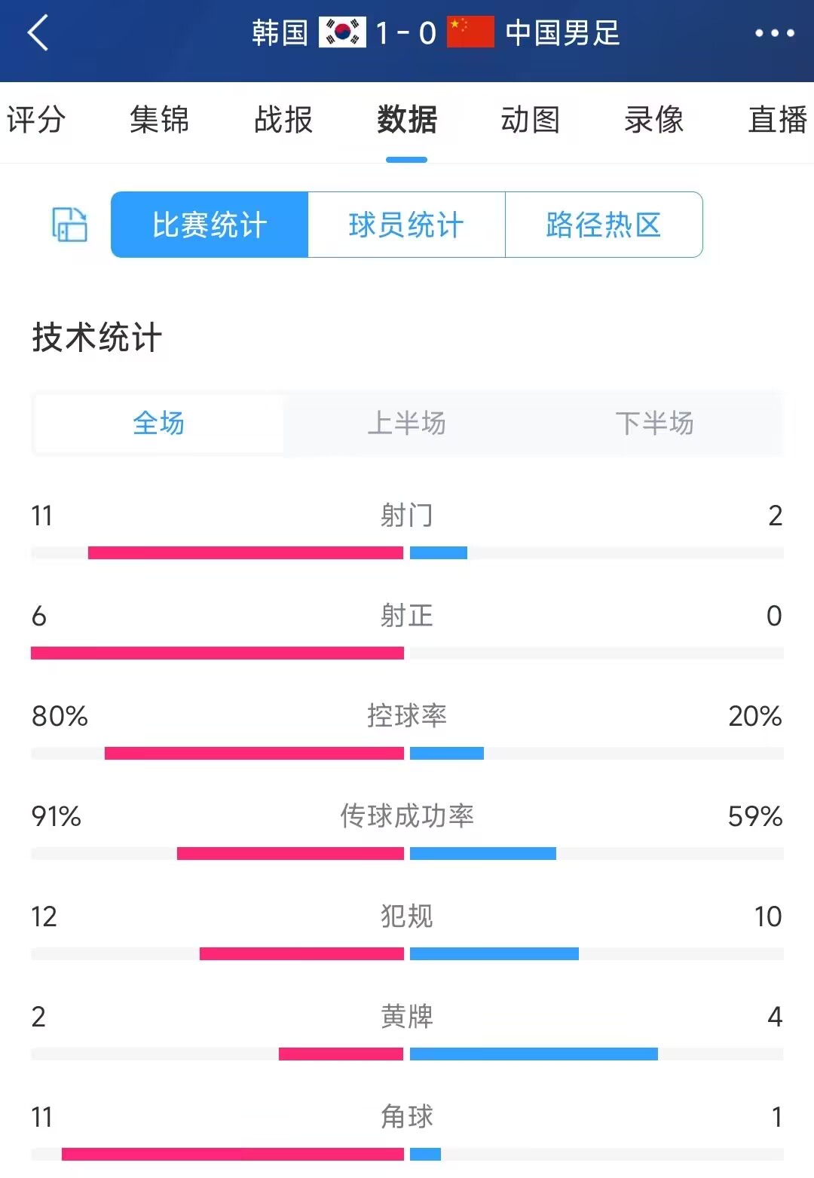Open the 集锦 highlights tab
Screen dimensions: 814x1178
pyautogui.click(x=159, y=120)
